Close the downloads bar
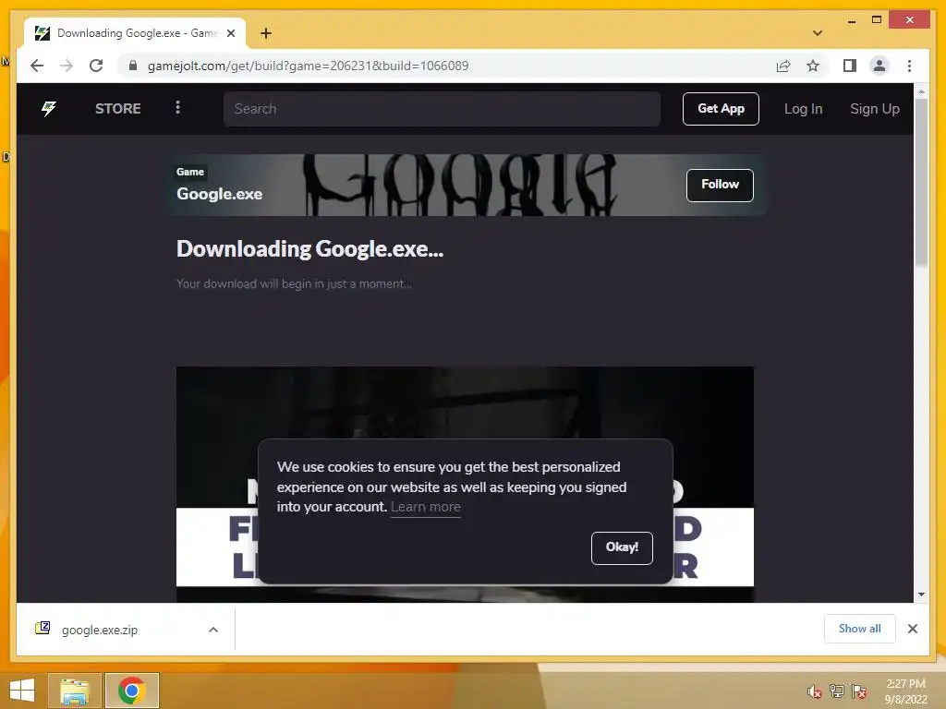Image resolution: width=946 pixels, height=709 pixels. tap(912, 629)
